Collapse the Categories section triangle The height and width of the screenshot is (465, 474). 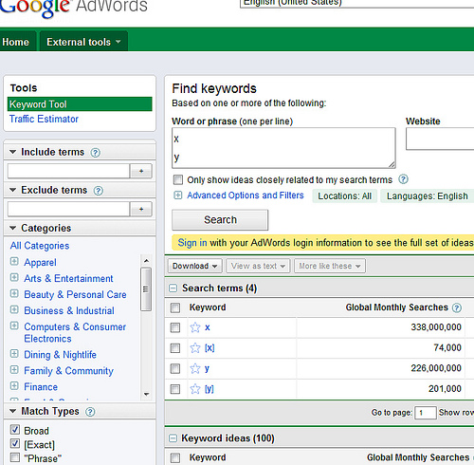click(13, 228)
